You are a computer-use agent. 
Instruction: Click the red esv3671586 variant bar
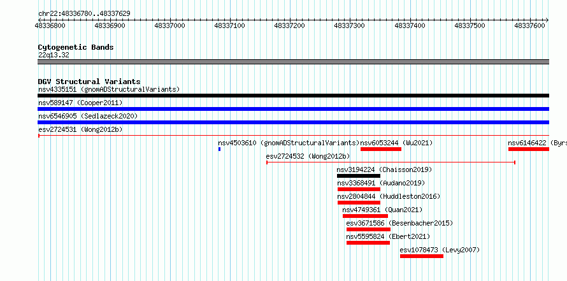tap(368, 229)
